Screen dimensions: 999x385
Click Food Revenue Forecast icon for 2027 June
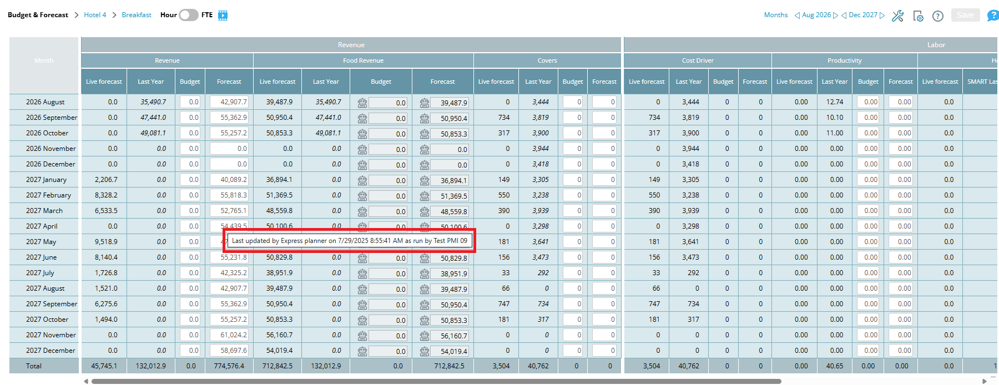pos(425,258)
